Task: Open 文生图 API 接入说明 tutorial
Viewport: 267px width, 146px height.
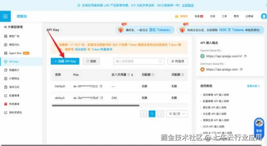Action: point(215,114)
